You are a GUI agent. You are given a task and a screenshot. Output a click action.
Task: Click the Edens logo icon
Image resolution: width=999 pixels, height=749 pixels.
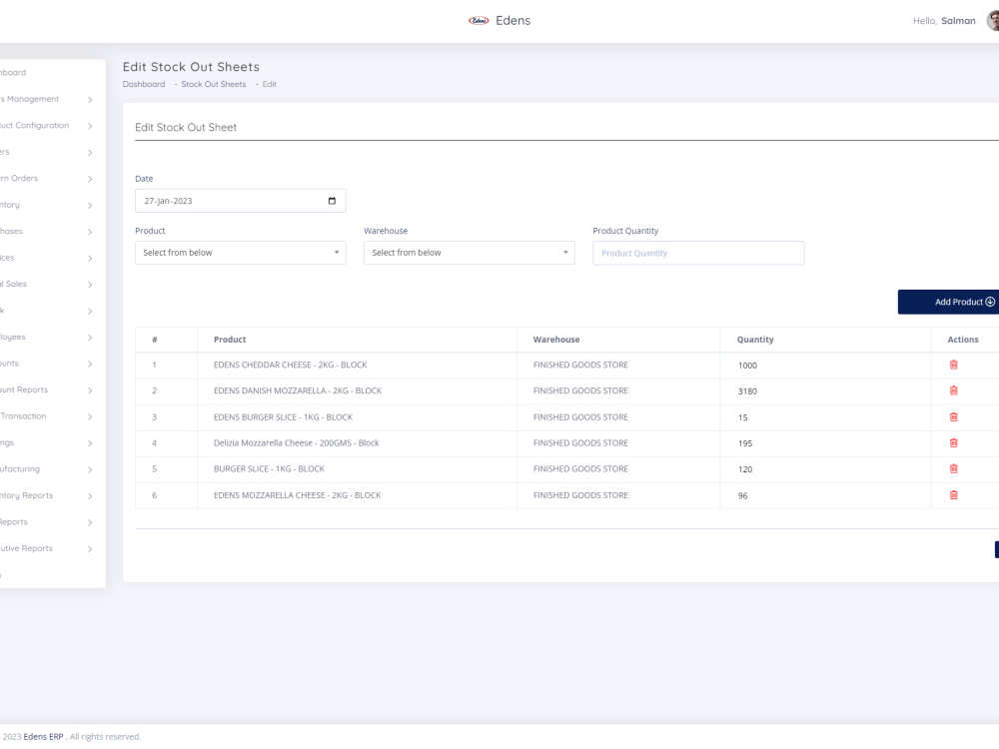click(x=479, y=20)
